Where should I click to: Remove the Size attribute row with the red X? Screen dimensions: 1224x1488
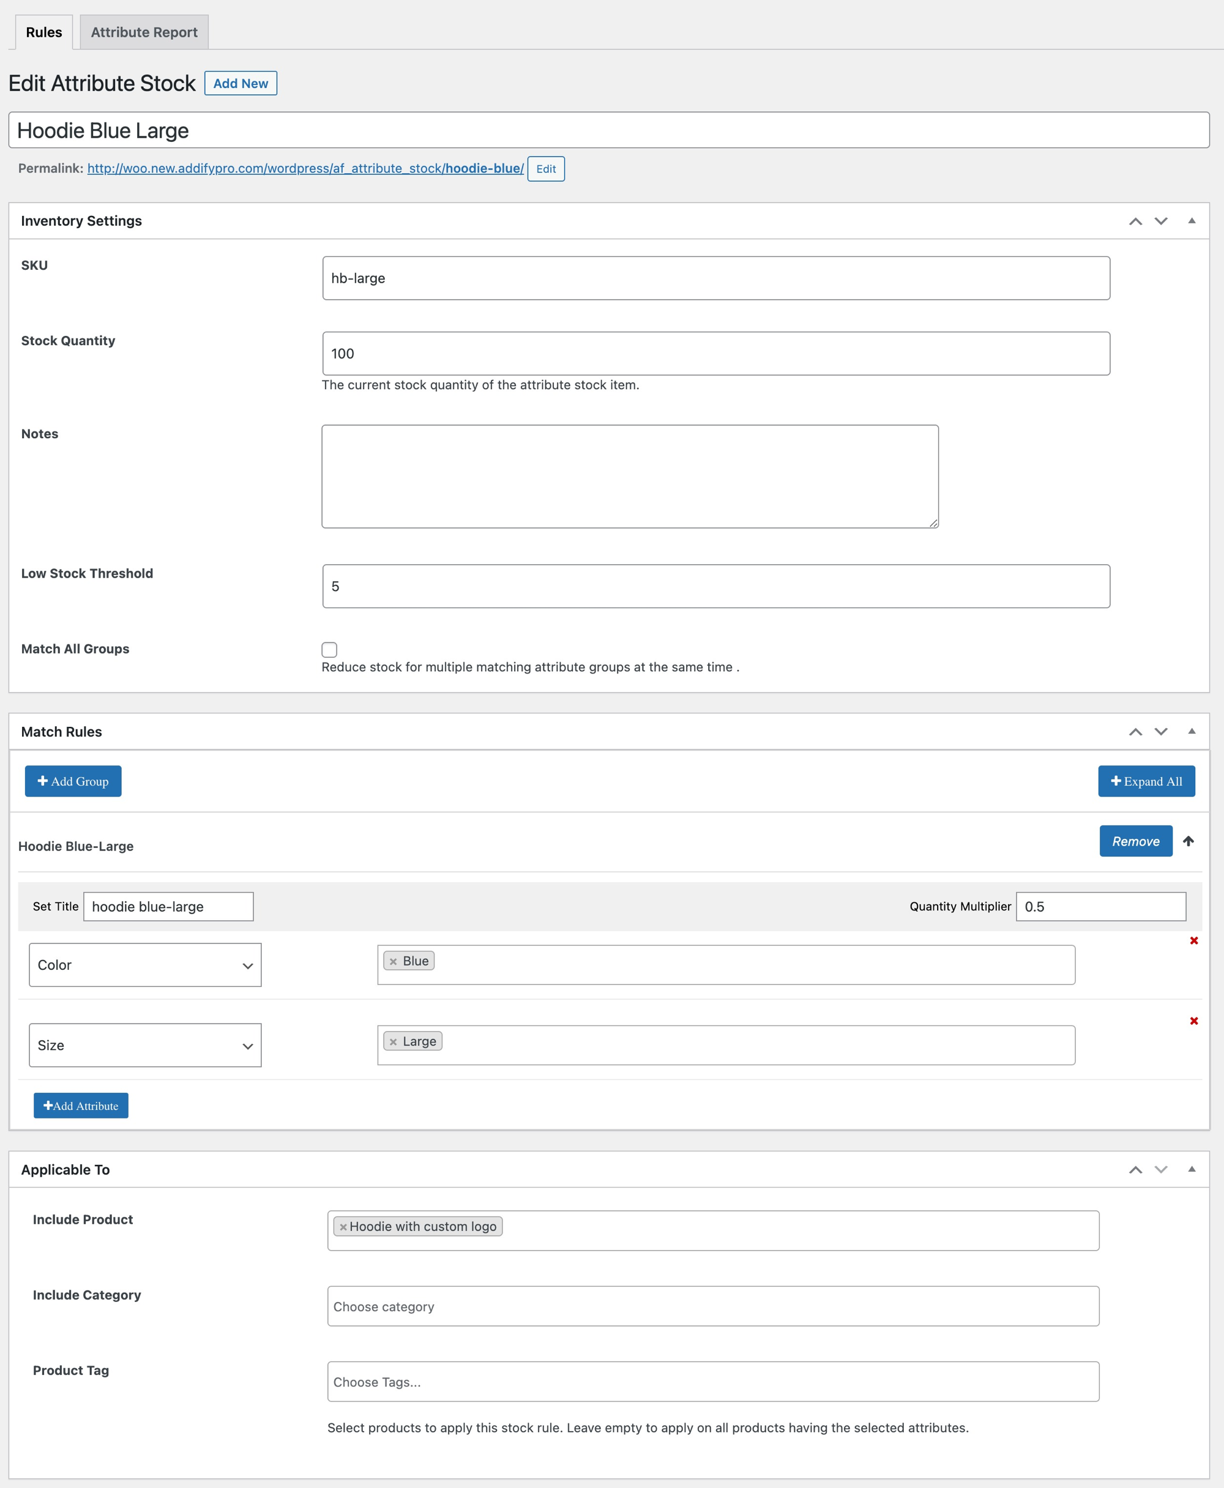pos(1195,1020)
